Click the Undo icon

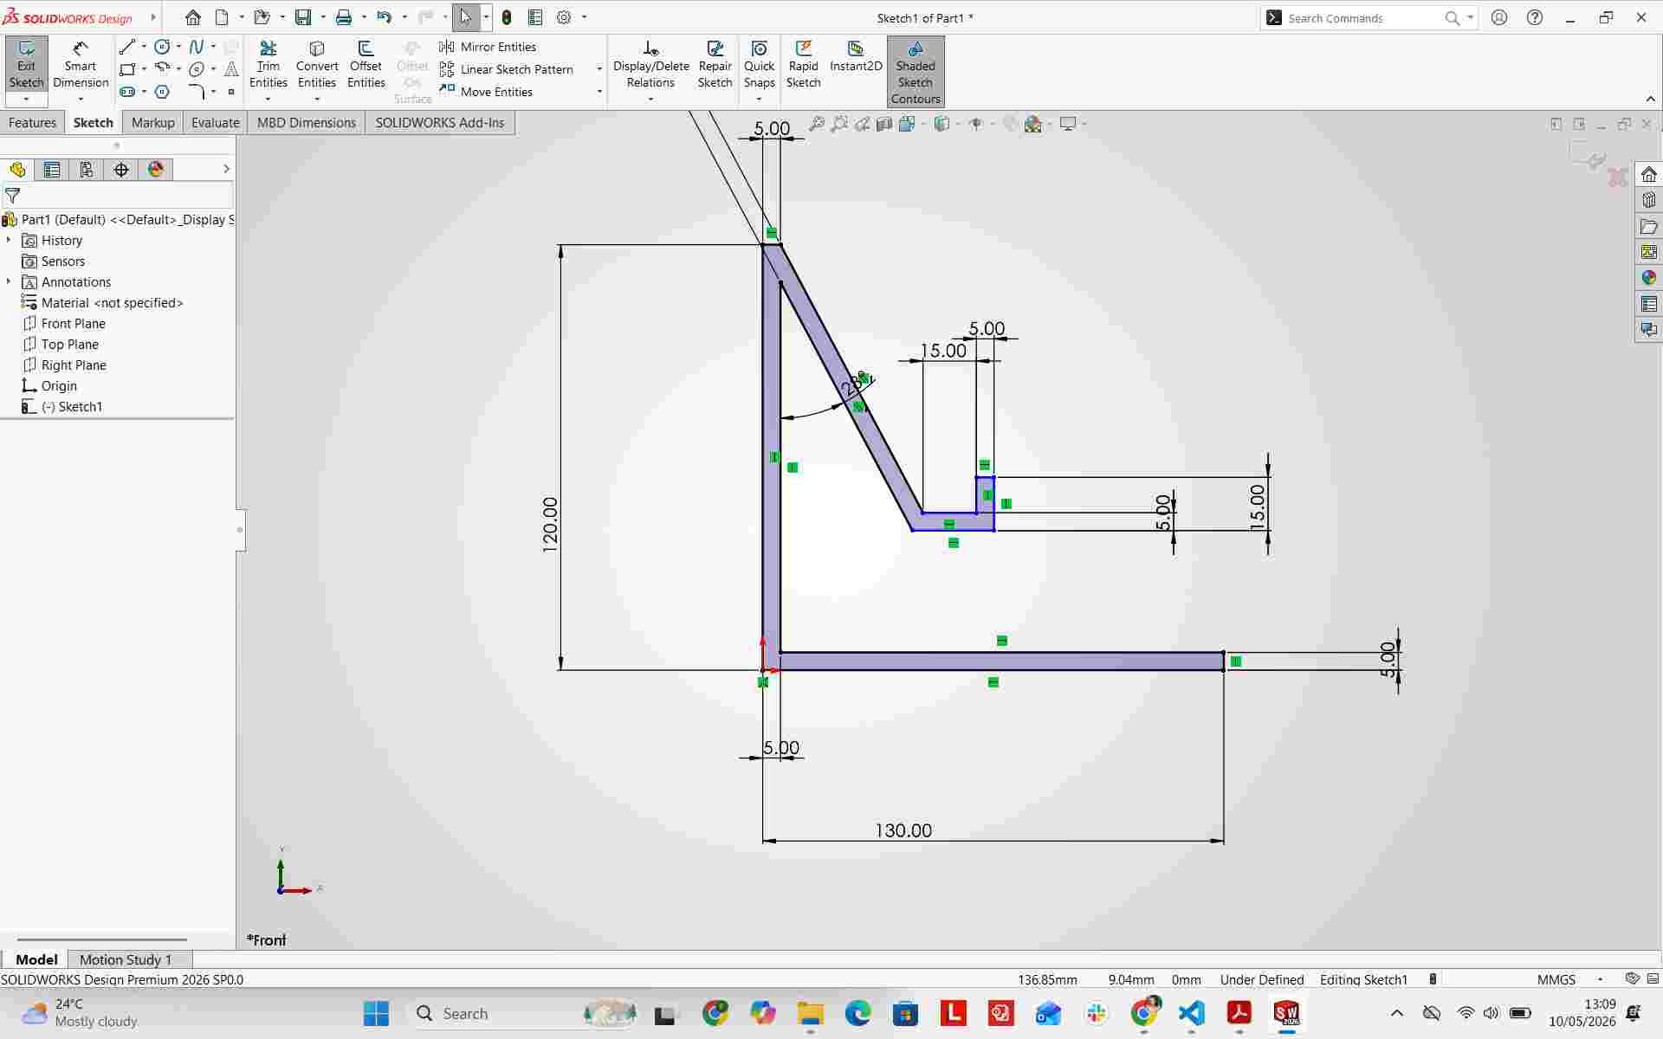coord(384,17)
